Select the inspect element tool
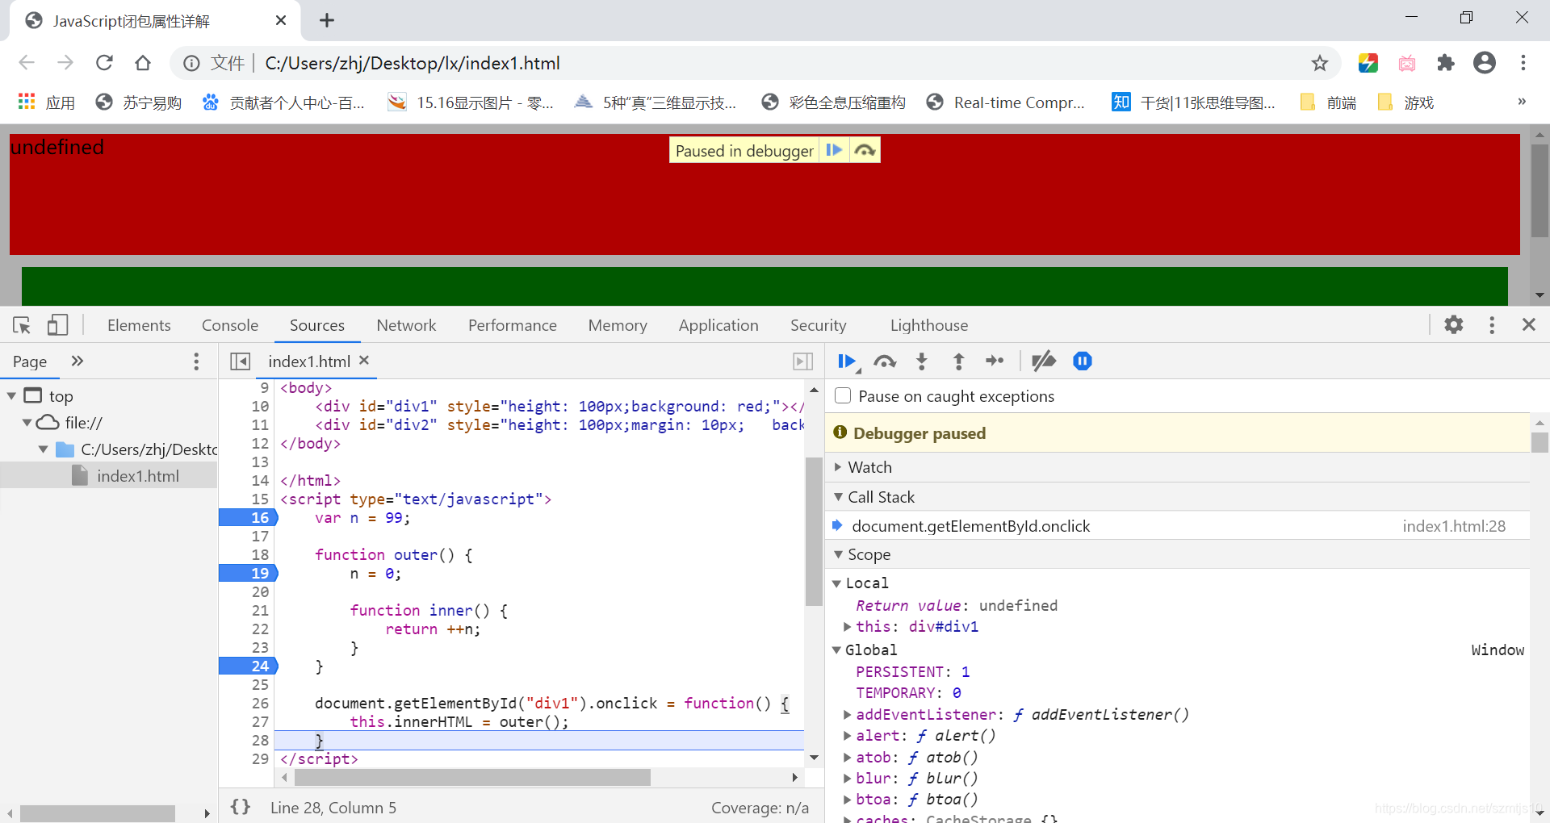 (22, 325)
